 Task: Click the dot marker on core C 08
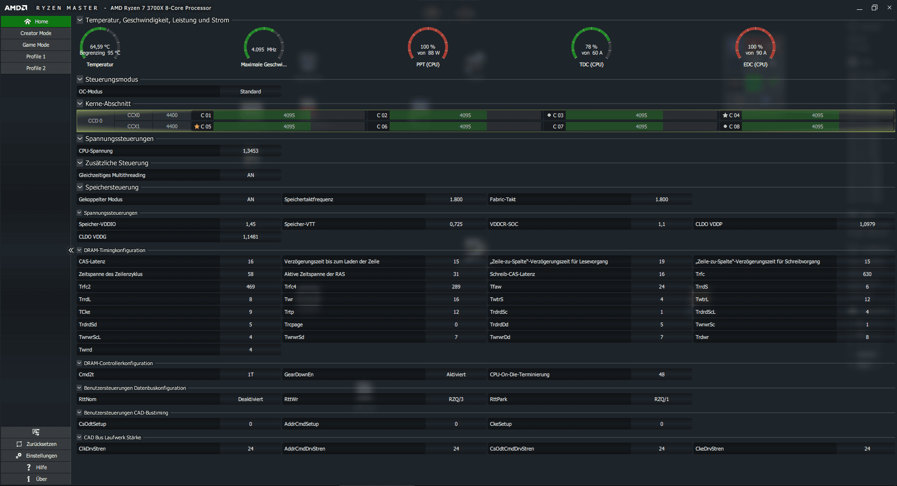[725, 126]
